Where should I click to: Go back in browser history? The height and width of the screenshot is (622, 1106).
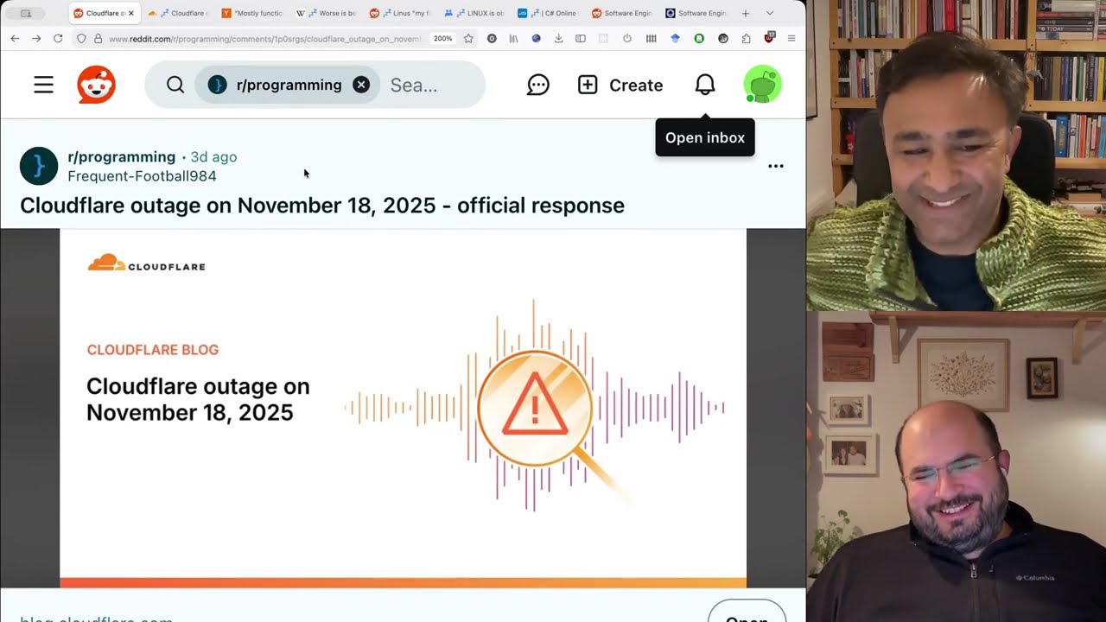click(x=15, y=39)
